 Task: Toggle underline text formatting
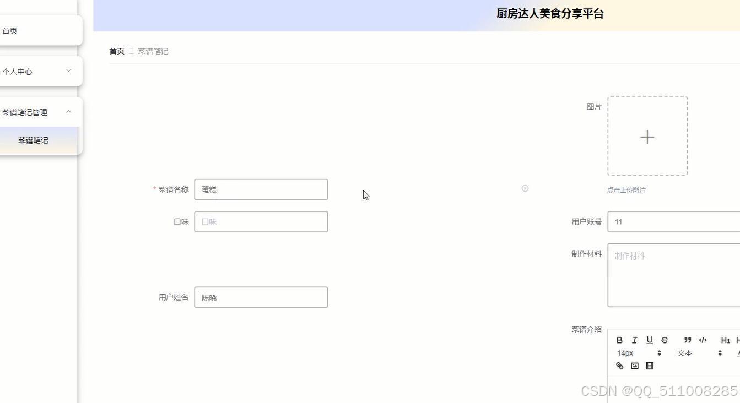click(x=650, y=340)
